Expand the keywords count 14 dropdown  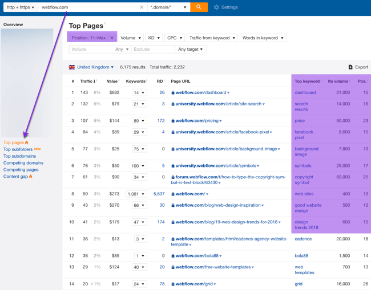click(x=139, y=92)
